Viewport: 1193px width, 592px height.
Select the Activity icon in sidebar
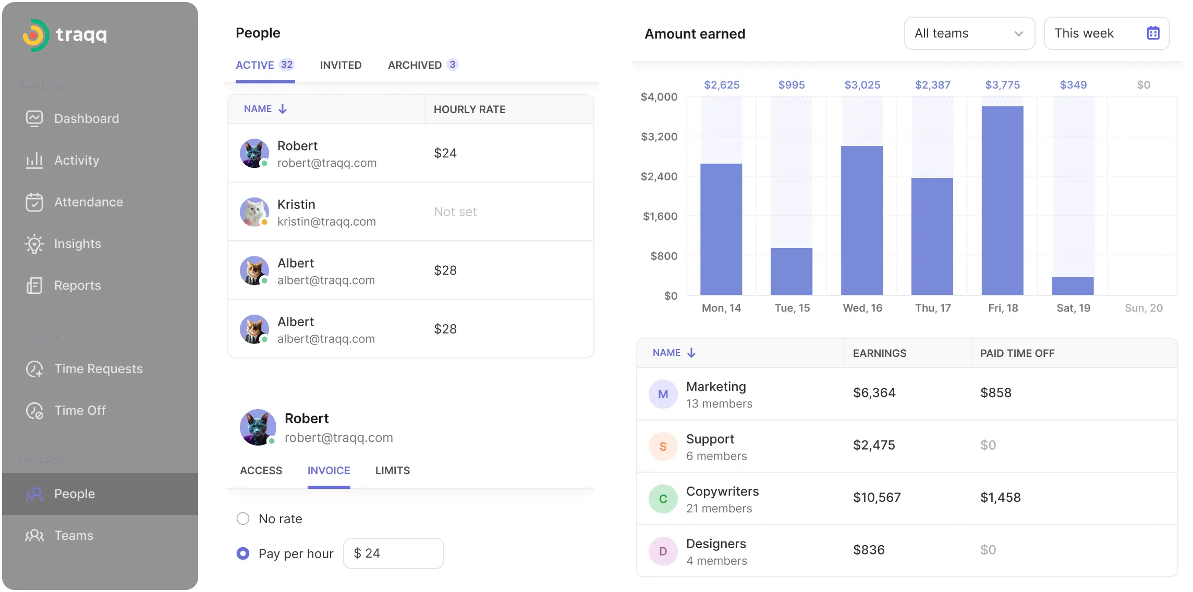pyautogui.click(x=34, y=160)
